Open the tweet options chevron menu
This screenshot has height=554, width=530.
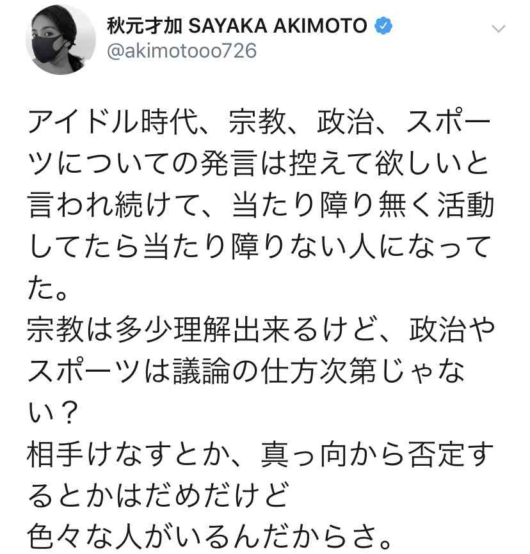(x=499, y=29)
